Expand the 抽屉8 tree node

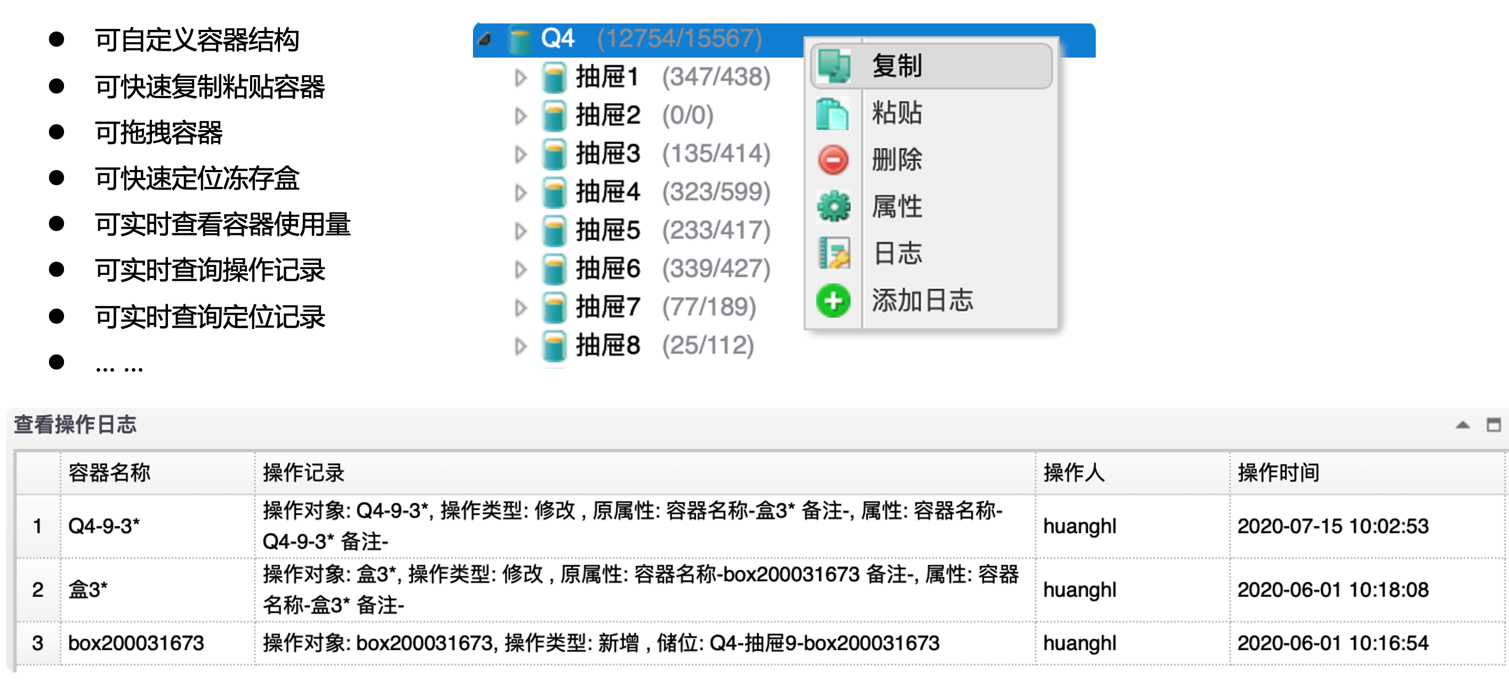point(520,346)
